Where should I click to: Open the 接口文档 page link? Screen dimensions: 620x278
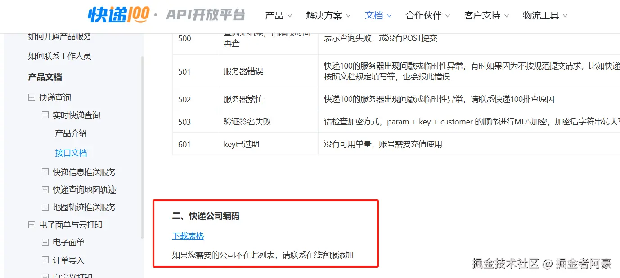(x=71, y=152)
